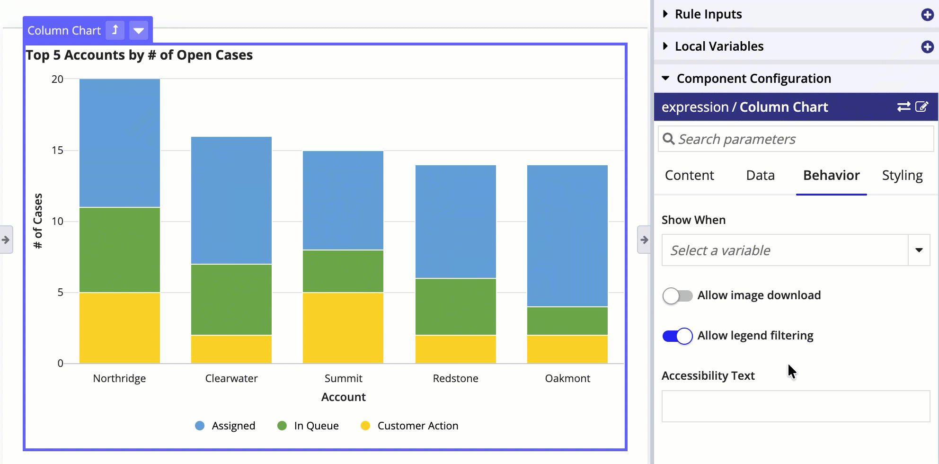Image resolution: width=939 pixels, height=464 pixels.
Task: Click the Customer Action yellow legend marker
Action: (x=365, y=426)
